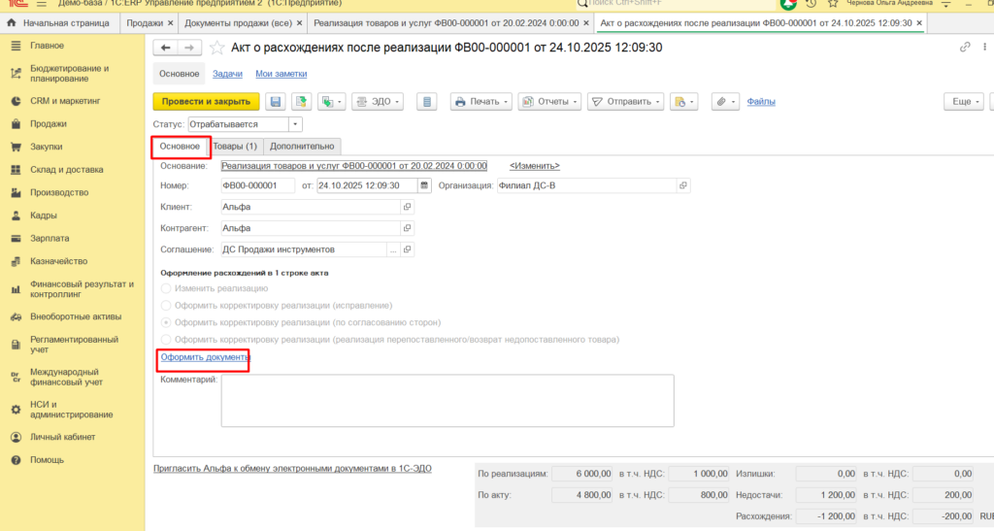
Task: Click into the Комментарий text area
Action: 447,401
